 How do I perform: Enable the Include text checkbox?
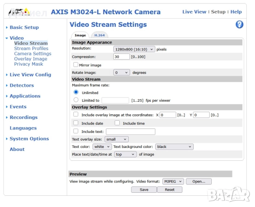pos(76,131)
